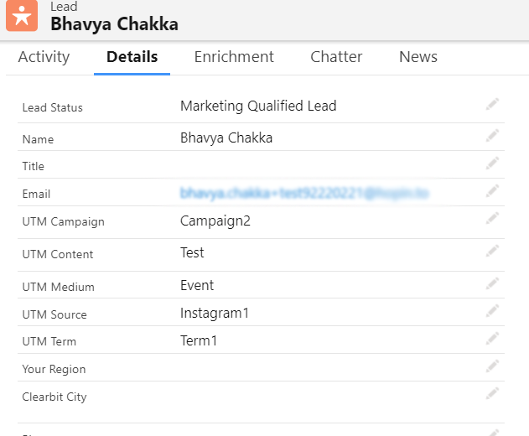The image size is (529, 436).
Task: Click the Email row edit pencil
Action: [492, 191]
